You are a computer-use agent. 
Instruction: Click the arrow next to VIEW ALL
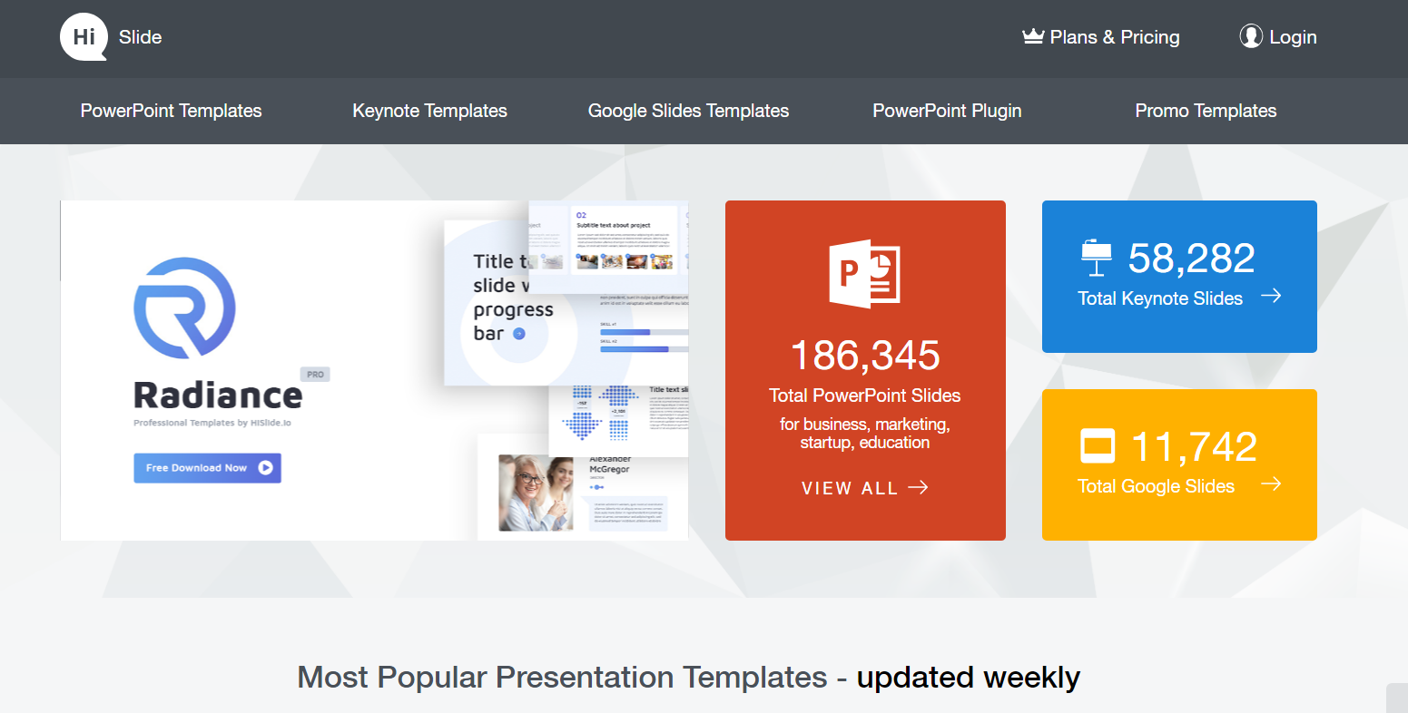point(919,487)
